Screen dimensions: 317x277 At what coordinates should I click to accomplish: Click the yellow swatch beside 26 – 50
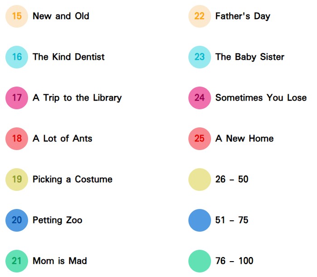coord(200,180)
